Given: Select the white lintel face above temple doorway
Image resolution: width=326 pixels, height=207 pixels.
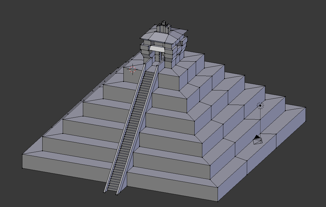Looking at the screenshot, I should pyautogui.click(x=157, y=49).
